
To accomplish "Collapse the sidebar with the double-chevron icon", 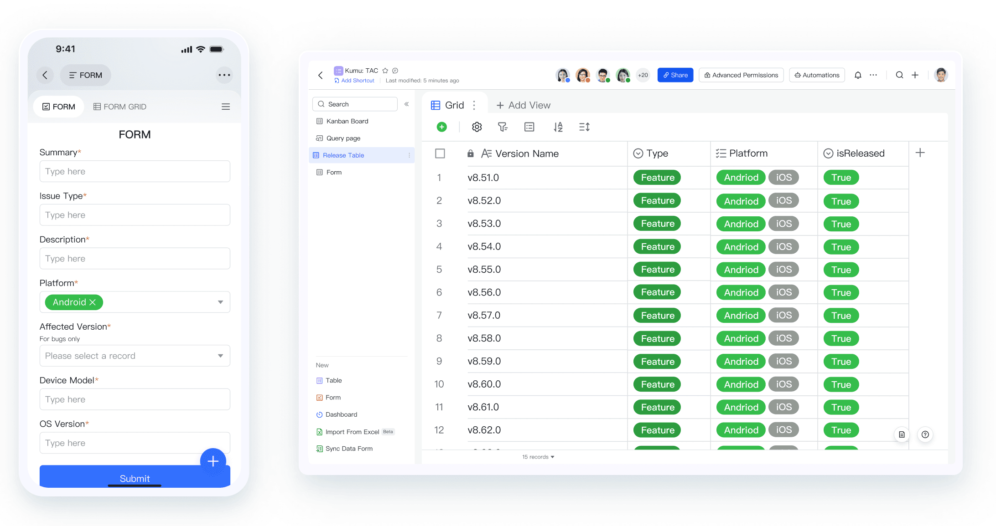I will point(406,104).
